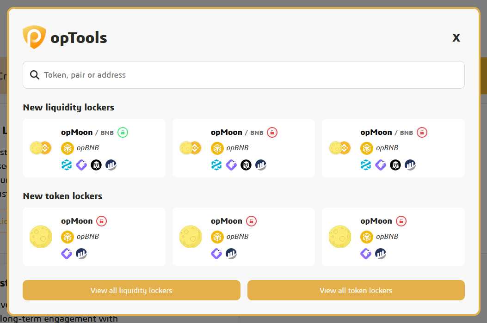
Task: Click the opTools shield logo
Action: (x=34, y=37)
